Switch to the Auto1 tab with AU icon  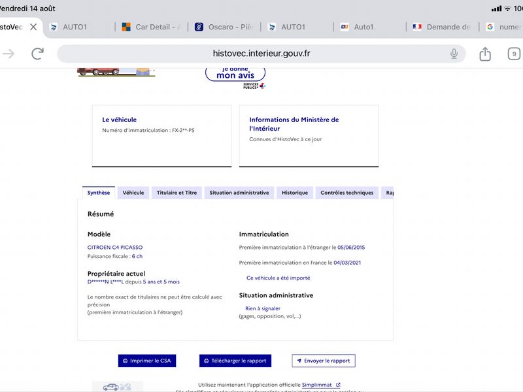tap(357, 27)
